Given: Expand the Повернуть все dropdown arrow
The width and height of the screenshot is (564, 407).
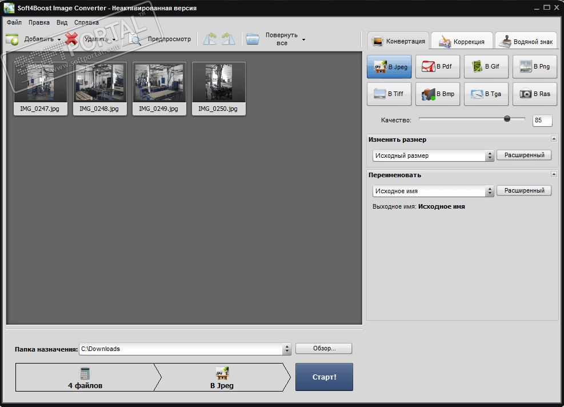Looking at the screenshot, I should point(303,39).
